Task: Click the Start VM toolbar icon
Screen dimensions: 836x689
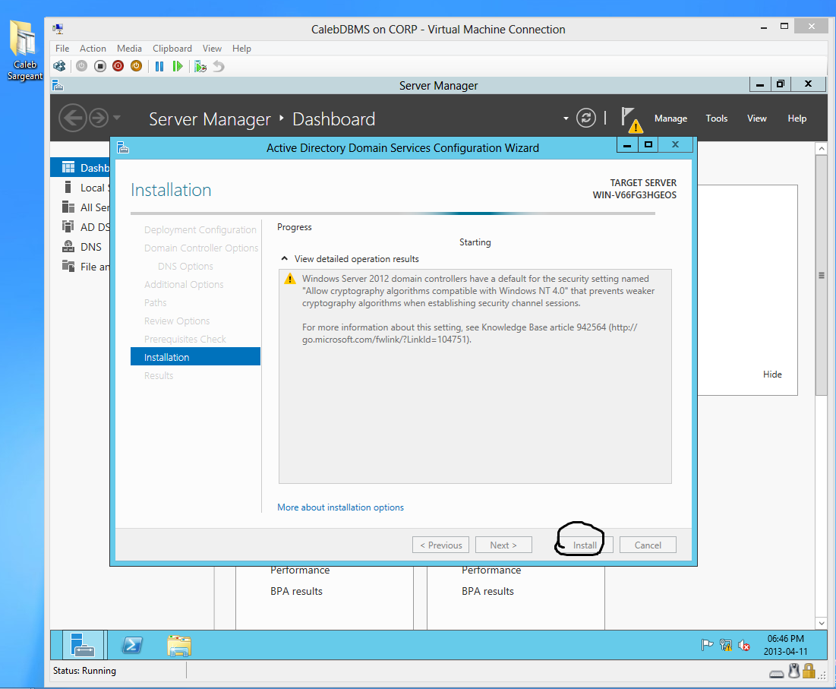Action: 81,66
